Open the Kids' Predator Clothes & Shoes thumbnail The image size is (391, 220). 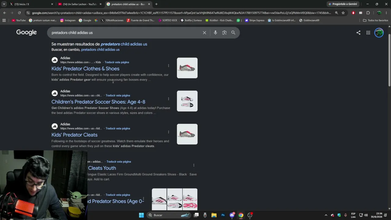(187, 68)
